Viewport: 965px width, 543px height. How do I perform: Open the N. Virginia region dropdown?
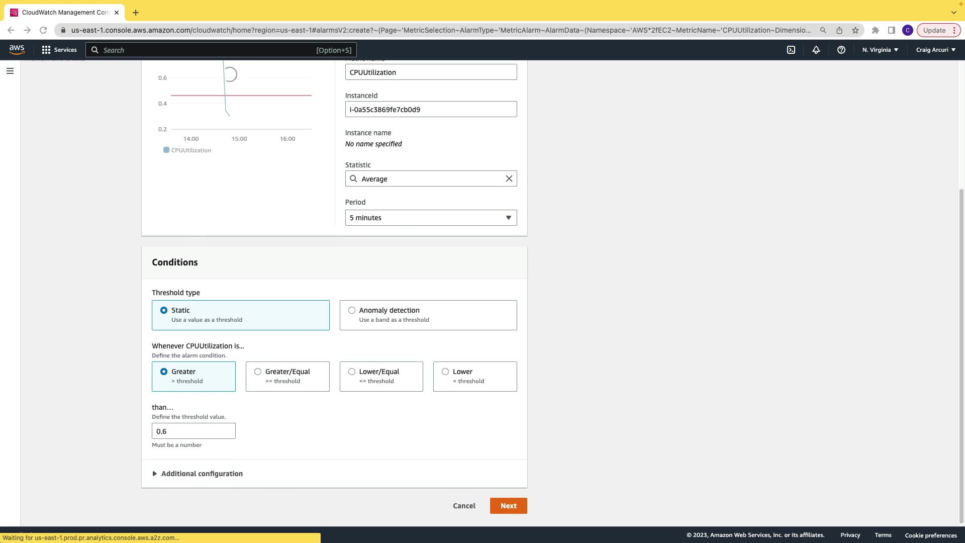tap(880, 50)
